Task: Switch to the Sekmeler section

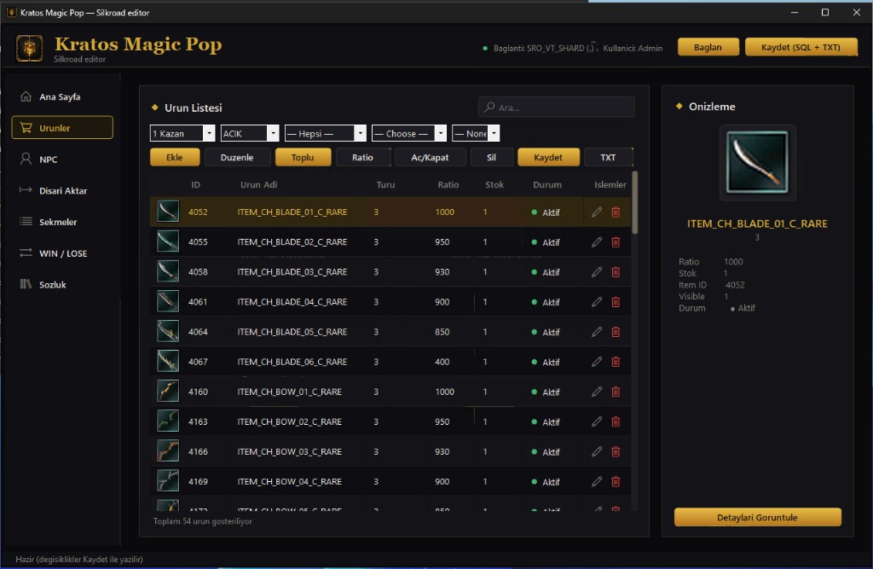Action: tap(61, 222)
